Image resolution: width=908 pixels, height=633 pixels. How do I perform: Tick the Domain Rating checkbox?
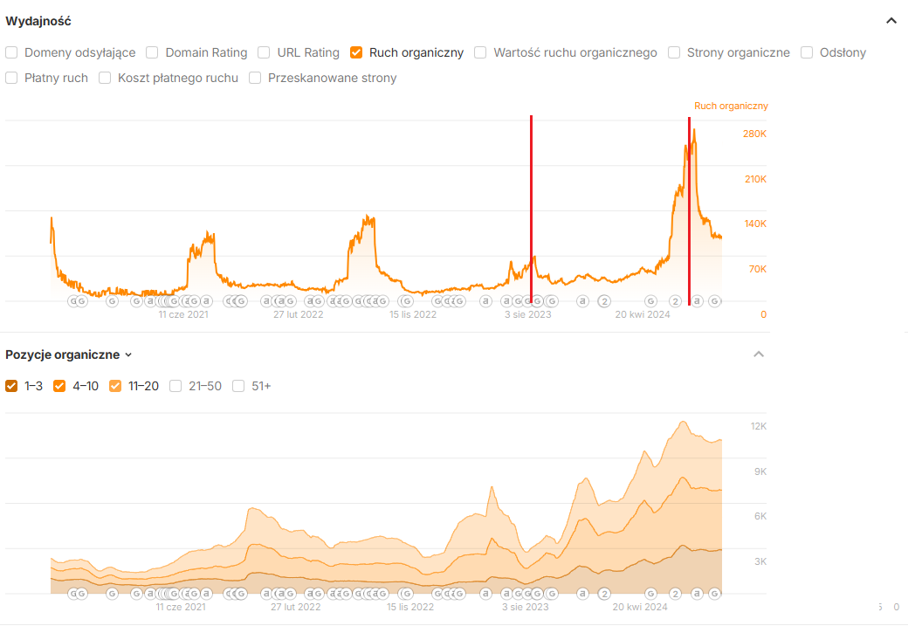(x=153, y=52)
